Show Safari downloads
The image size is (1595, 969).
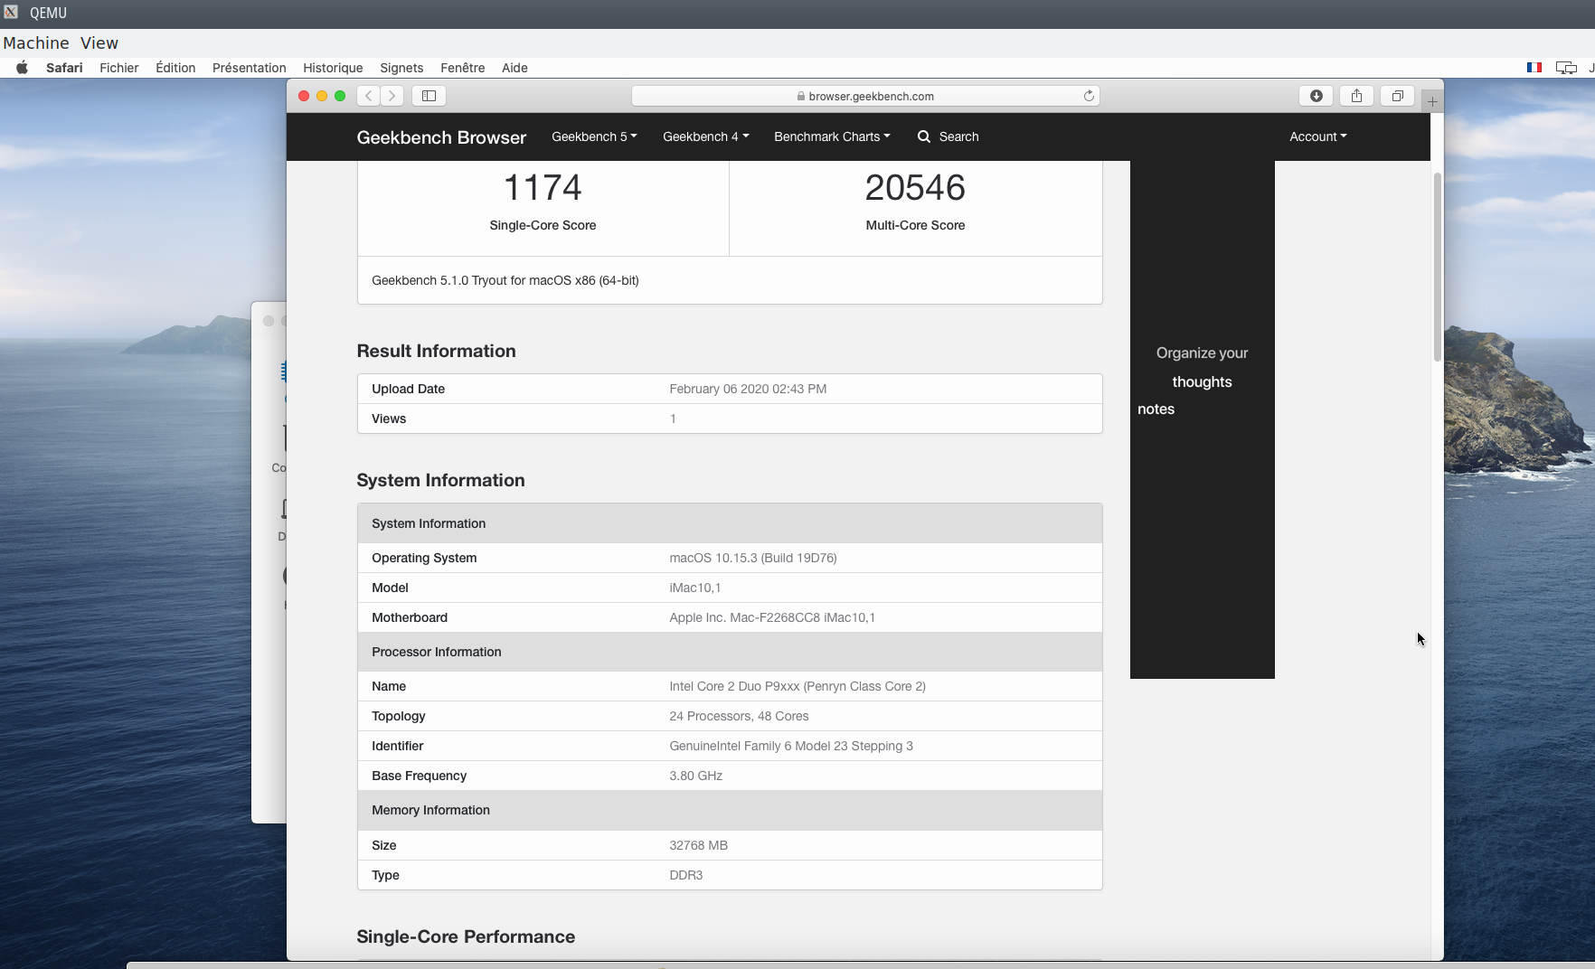coord(1317,96)
